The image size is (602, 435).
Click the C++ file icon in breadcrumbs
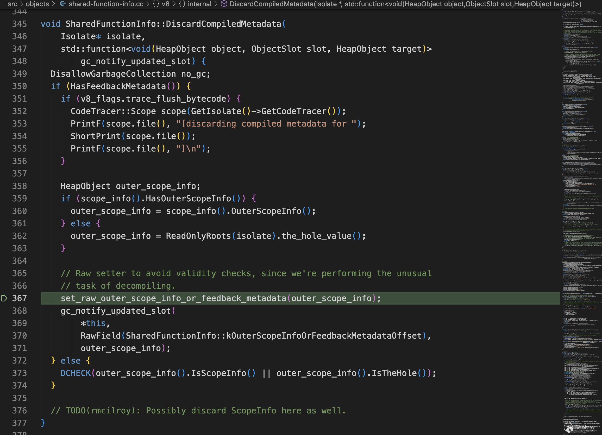coord(63,4)
